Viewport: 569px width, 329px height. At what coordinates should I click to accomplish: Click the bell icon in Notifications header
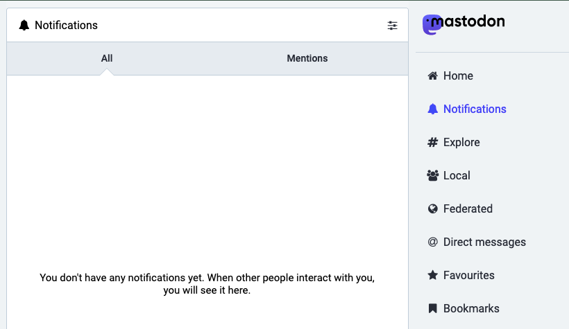[x=24, y=26]
